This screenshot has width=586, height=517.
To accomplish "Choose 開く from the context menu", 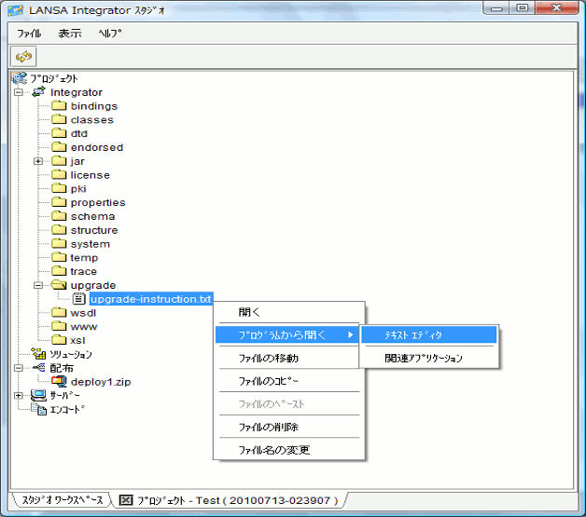I will [x=289, y=312].
